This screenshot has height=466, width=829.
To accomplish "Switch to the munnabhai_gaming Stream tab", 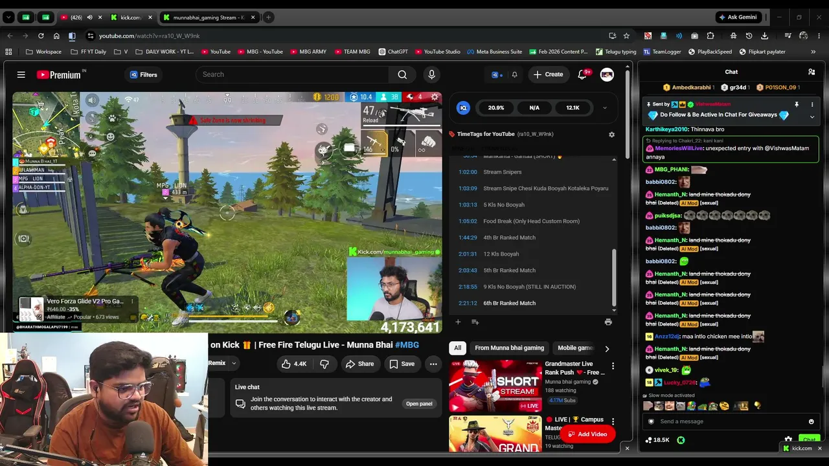I will click(x=209, y=17).
